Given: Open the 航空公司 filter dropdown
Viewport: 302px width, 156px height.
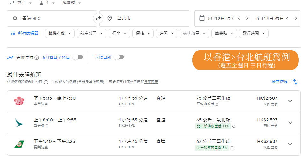Looking at the screenshot, I should point(91,33).
